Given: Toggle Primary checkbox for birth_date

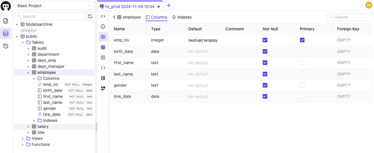Looking at the screenshot, I should 302,51.
